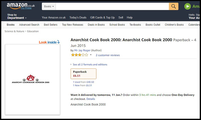Click the three-star customer rating

pyautogui.click(x=80, y=55)
